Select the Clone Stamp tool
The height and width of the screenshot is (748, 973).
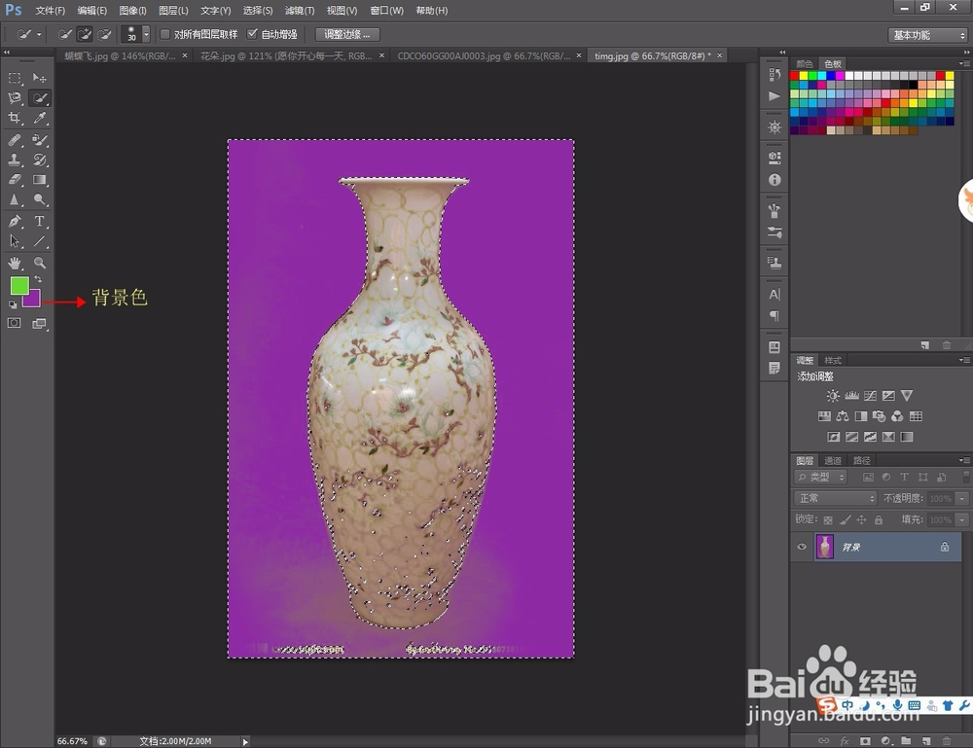pos(15,160)
